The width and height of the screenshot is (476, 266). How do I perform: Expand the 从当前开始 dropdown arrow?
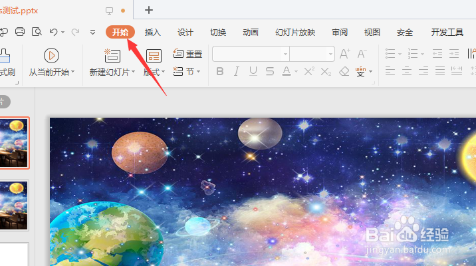point(72,72)
